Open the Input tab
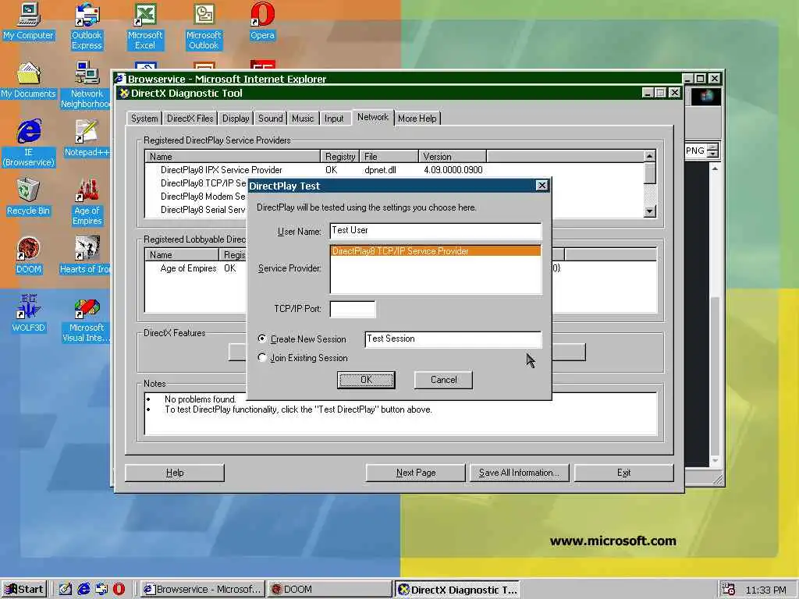799x599 pixels. tap(334, 119)
